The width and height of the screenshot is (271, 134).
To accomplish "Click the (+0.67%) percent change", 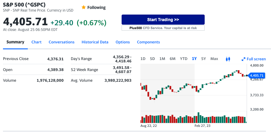I will [x=91, y=23].
